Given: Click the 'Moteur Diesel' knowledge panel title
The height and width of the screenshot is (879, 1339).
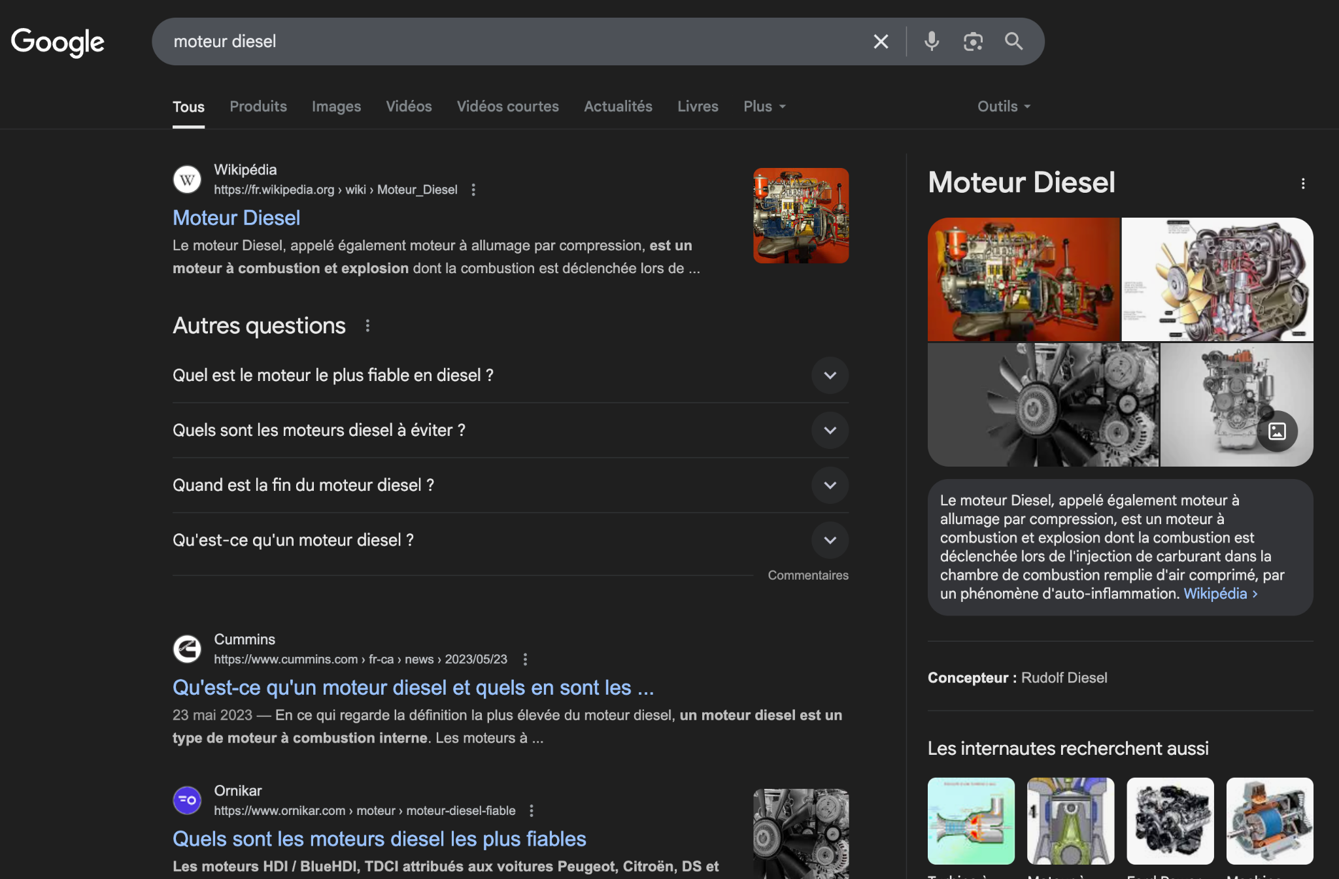Looking at the screenshot, I should tap(1021, 182).
